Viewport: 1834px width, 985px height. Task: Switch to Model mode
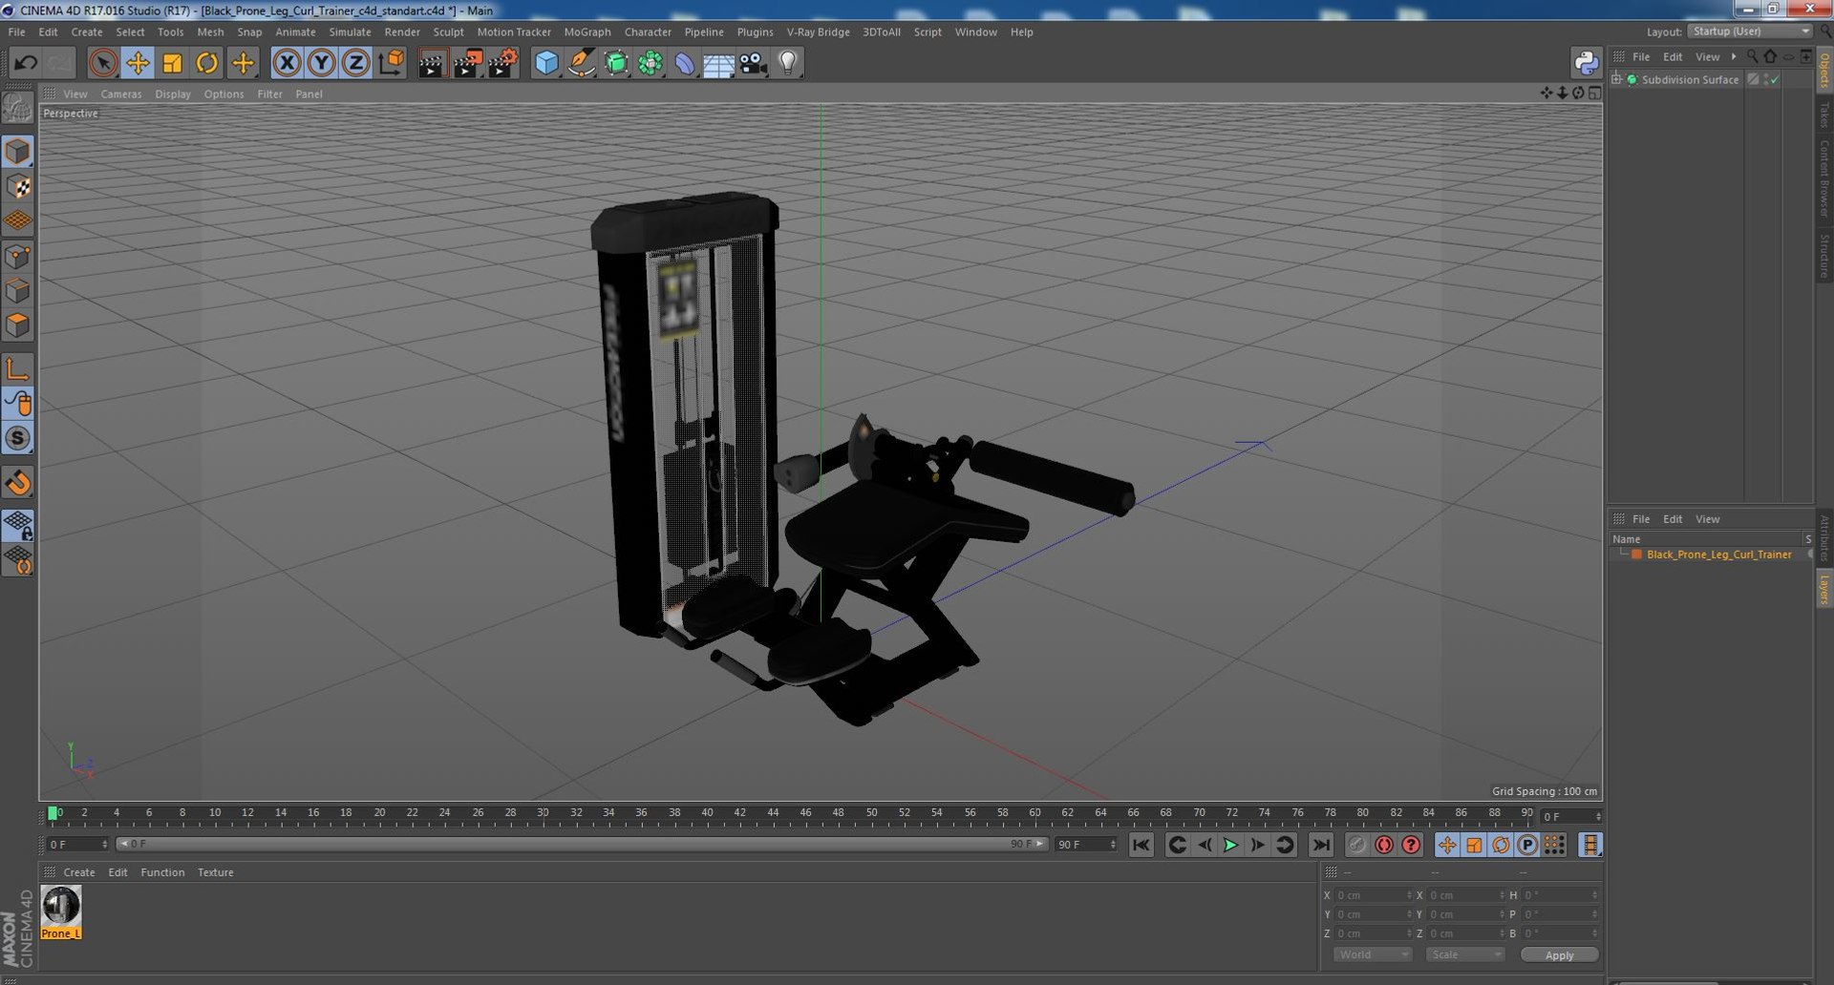click(18, 152)
